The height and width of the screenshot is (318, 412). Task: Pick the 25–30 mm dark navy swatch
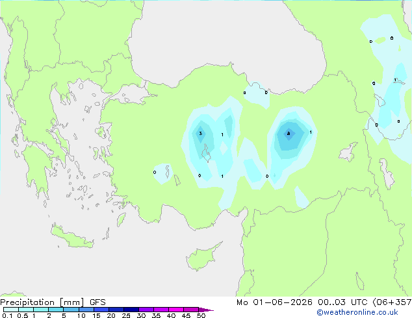pyautogui.click(x=131, y=310)
